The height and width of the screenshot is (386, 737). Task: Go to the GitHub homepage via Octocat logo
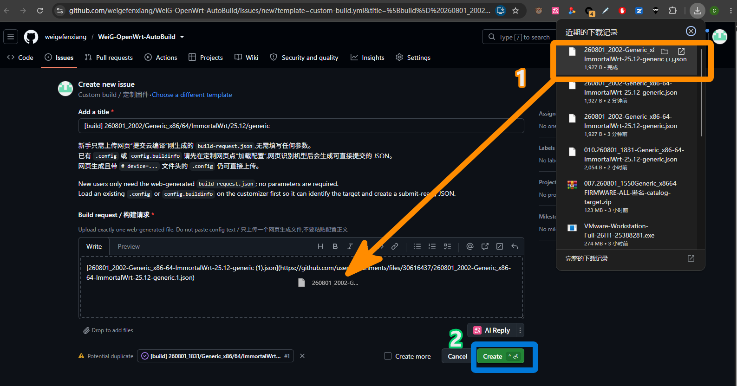point(31,37)
